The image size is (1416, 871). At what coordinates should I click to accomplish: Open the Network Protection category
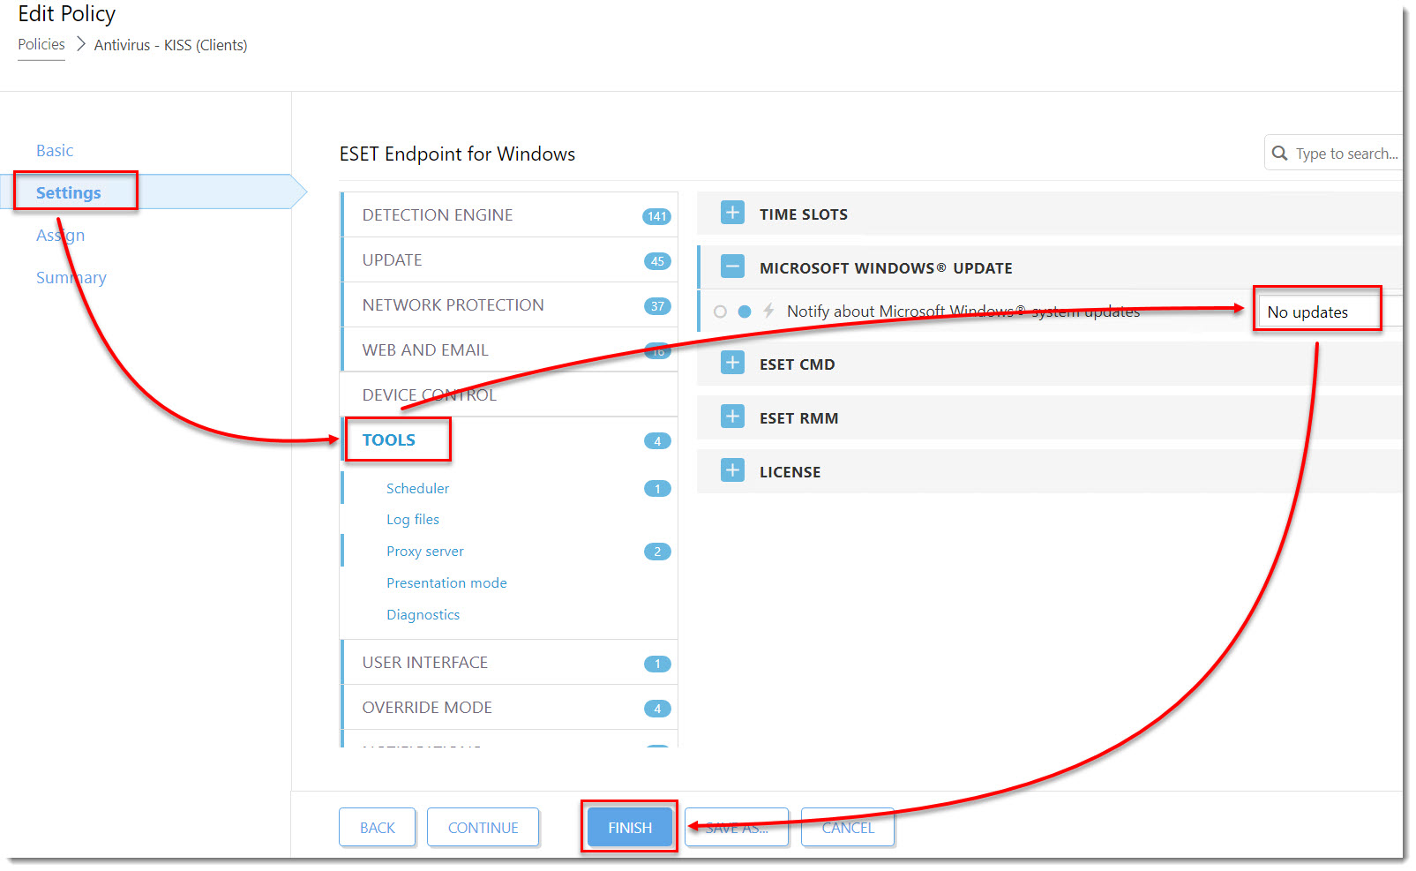coord(509,304)
